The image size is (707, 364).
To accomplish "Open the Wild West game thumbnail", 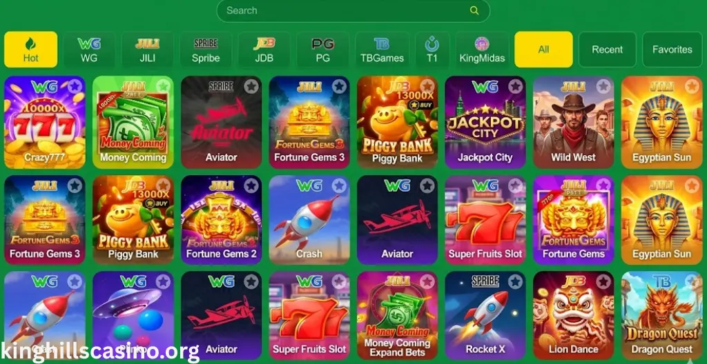I will tap(573, 122).
